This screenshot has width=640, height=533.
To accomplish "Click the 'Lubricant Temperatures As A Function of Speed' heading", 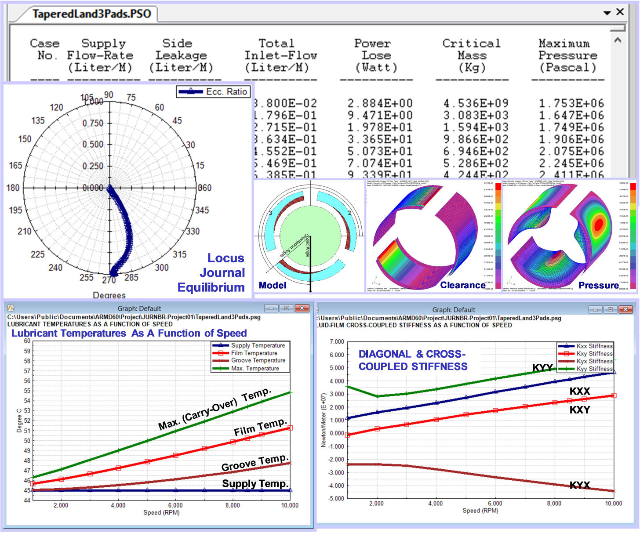I will click(129, 333).
